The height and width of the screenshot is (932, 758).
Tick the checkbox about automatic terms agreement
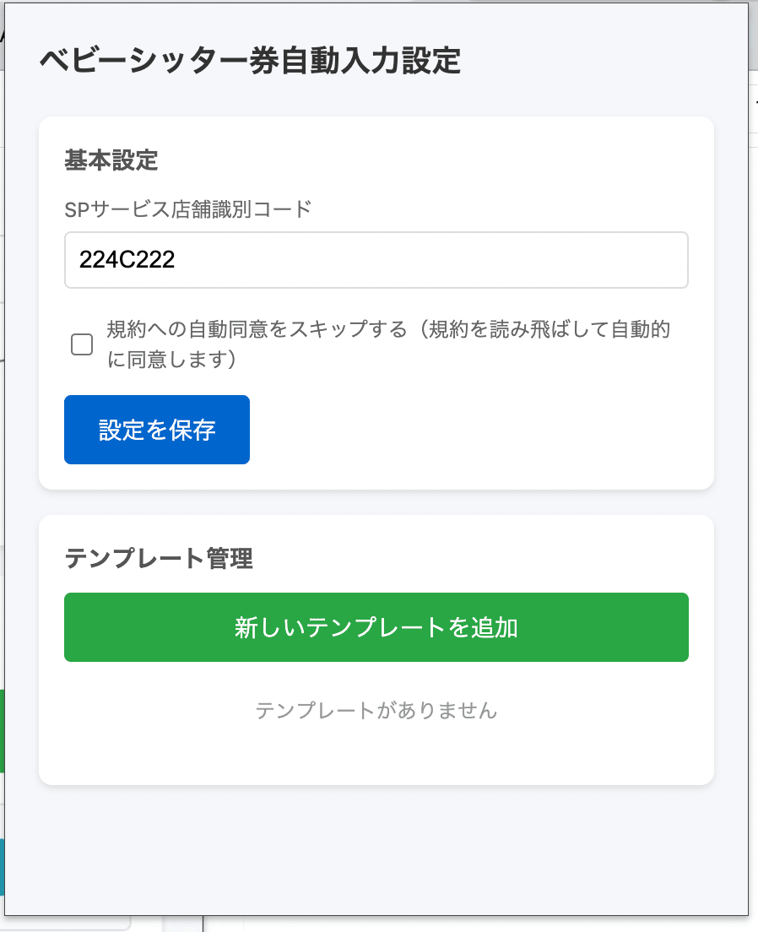point(81,344)
